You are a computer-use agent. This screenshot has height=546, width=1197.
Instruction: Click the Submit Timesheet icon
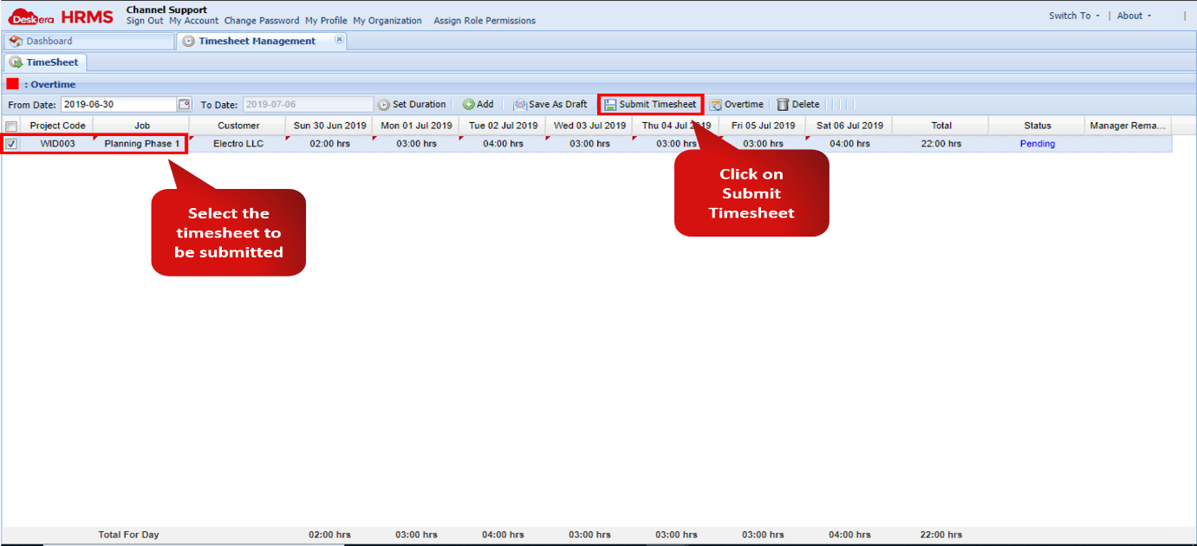(x=612, y=104)
